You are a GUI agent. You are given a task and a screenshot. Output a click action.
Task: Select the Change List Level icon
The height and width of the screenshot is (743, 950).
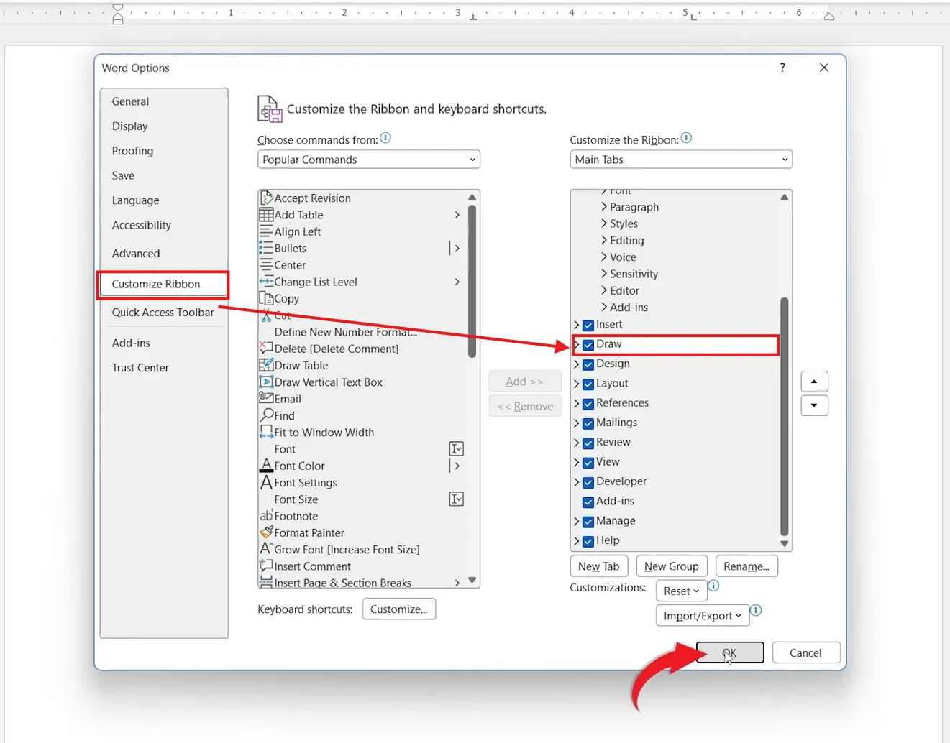click(x=266, y=282)
